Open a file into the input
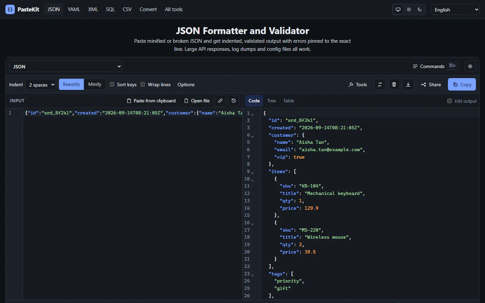Image resolution: width=485 pixels, height=303 pixels. pyautogui.click(x=197, y=101)
